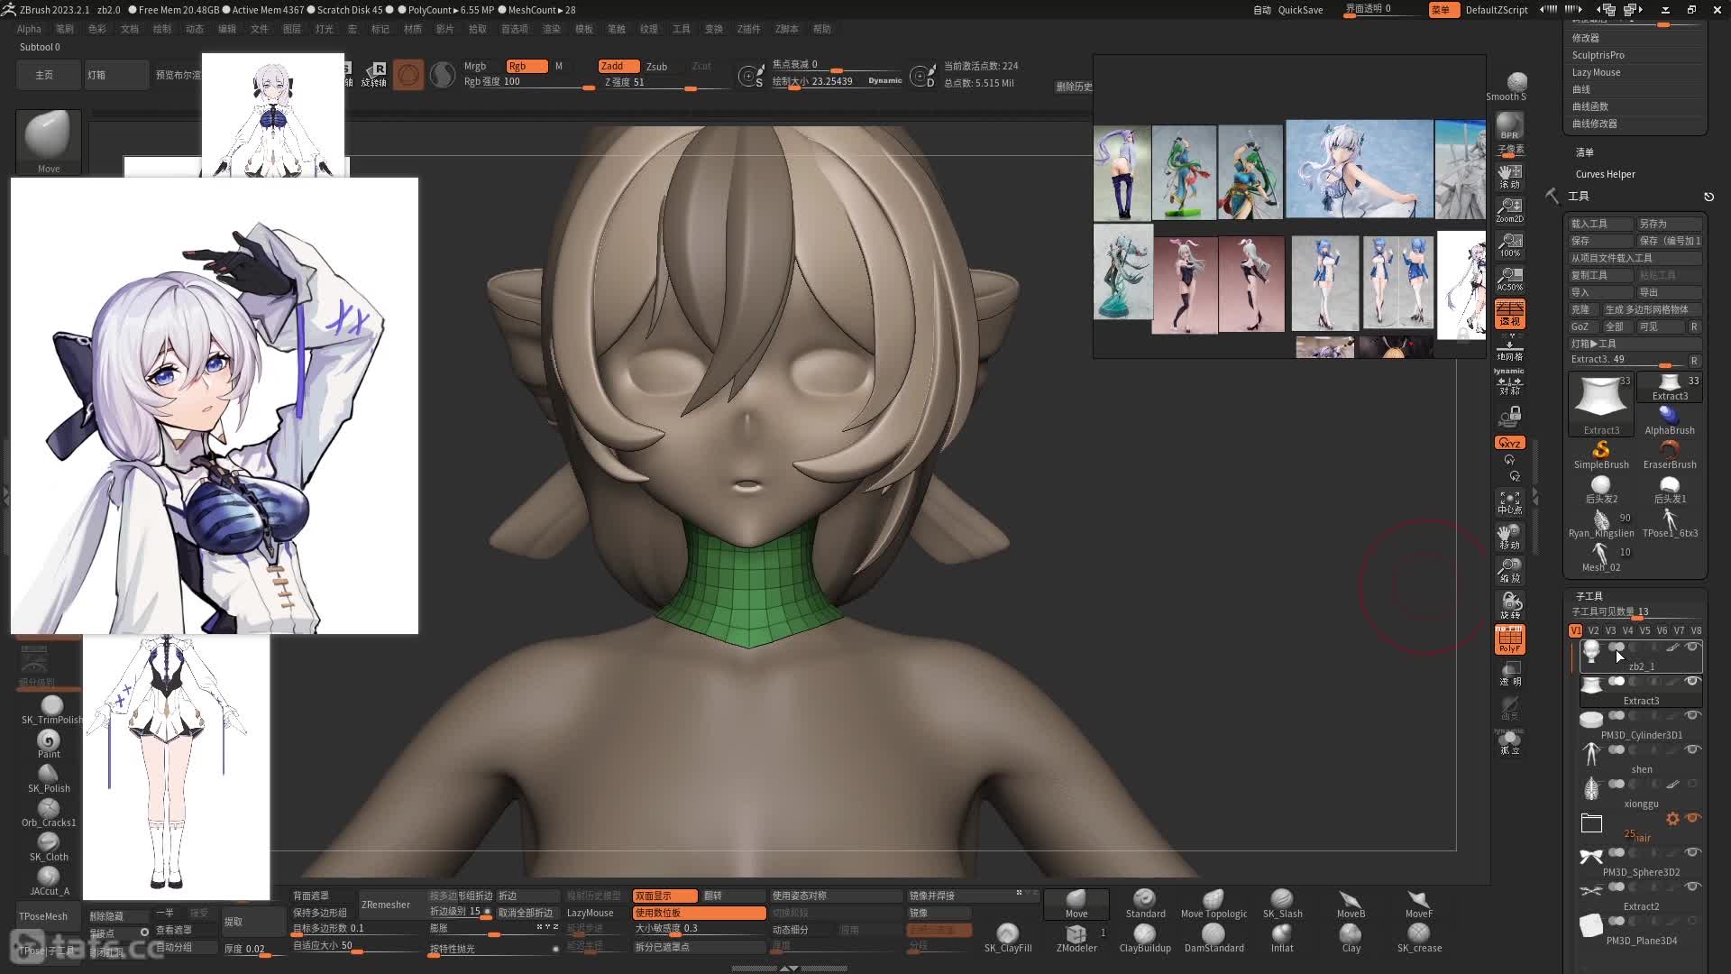Open the Z插件 plugin menu
The height and width of the screenshot is (974, 1731).
[748, 29]
